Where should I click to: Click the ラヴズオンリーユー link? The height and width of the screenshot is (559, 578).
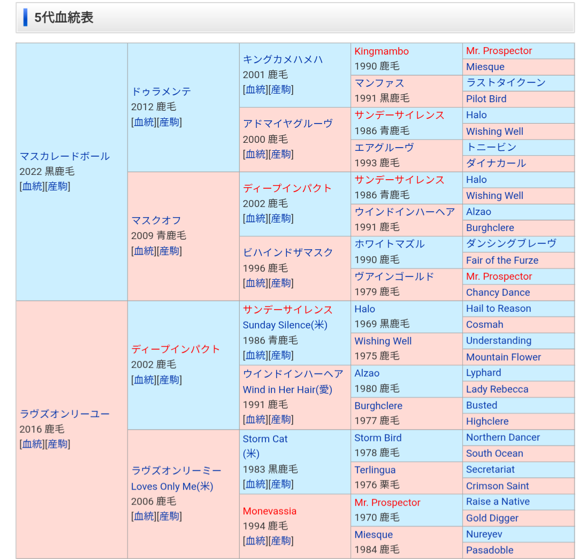pyautogui.click(x=65, y=414)
